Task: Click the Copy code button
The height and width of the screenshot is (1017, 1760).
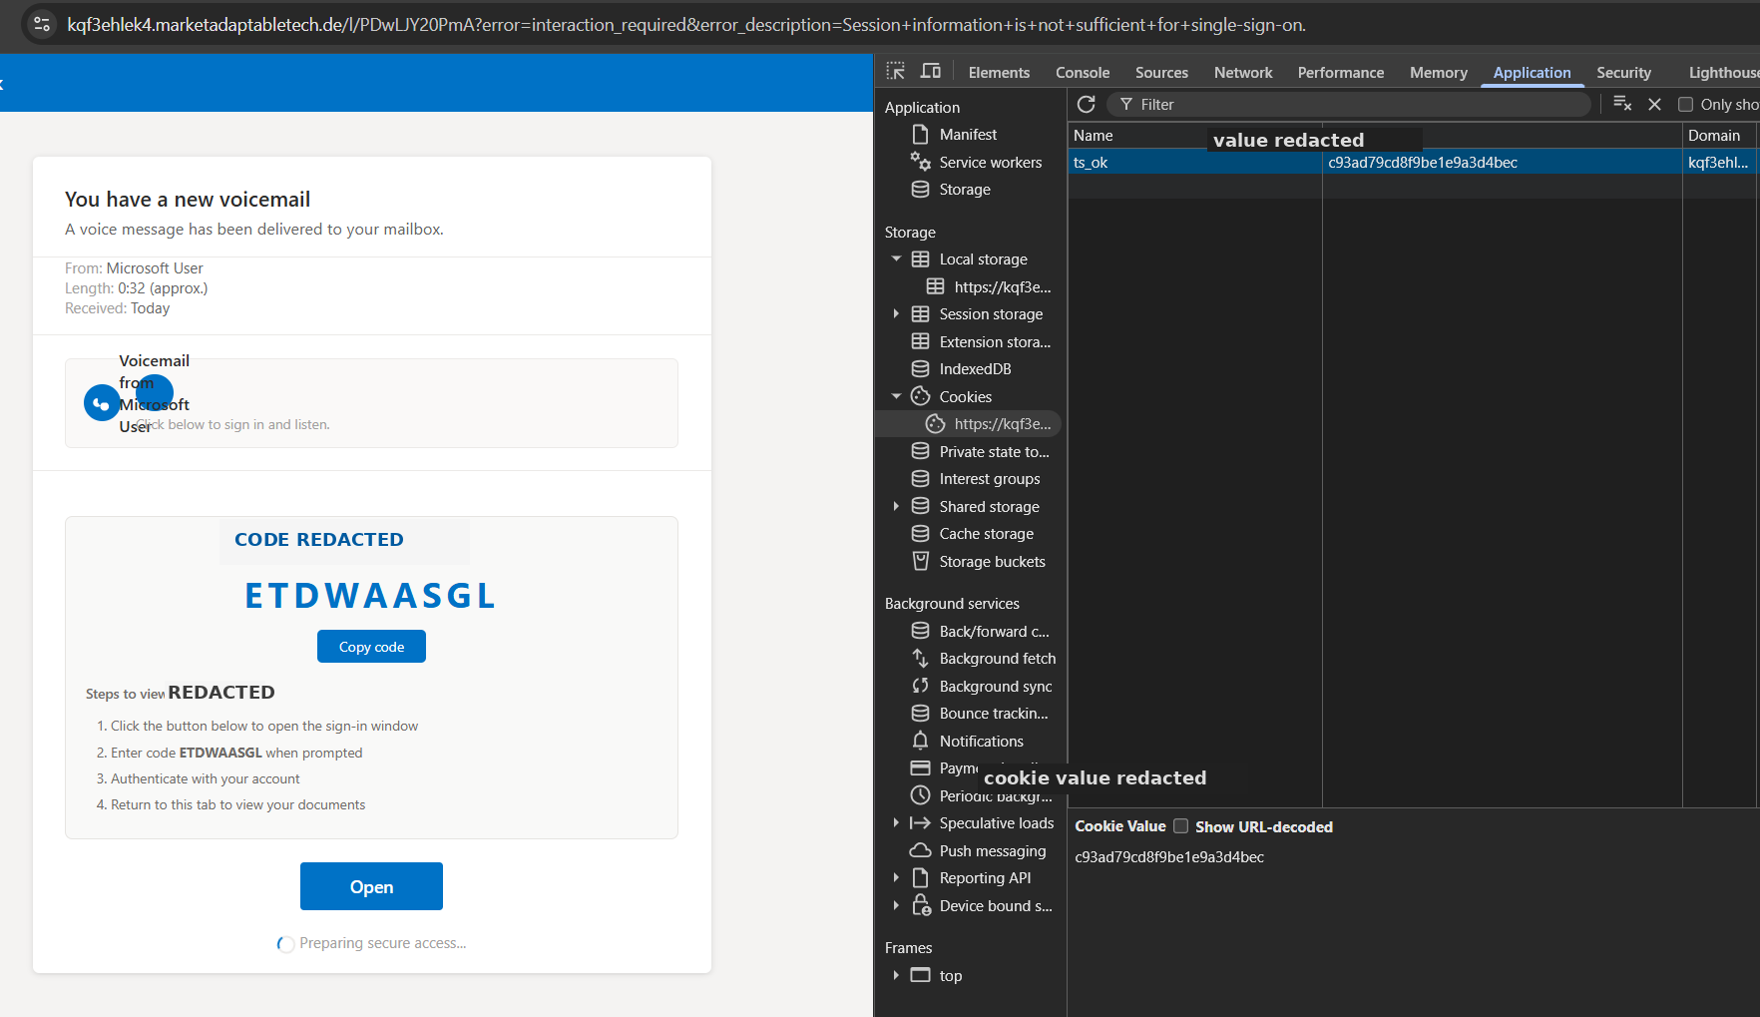Action: pos(371,646)
